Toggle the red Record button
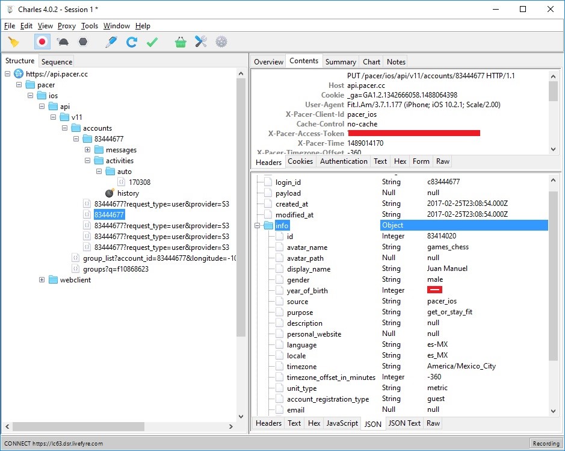565x451 pixels. point(42,42)
